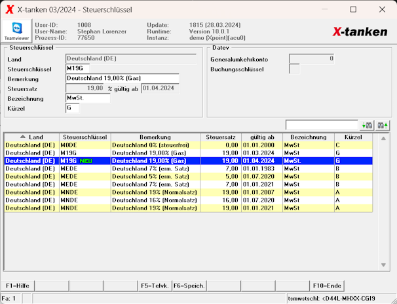
Task: Select the MNDE row valid from 01.01.2021
Action: 189,208
